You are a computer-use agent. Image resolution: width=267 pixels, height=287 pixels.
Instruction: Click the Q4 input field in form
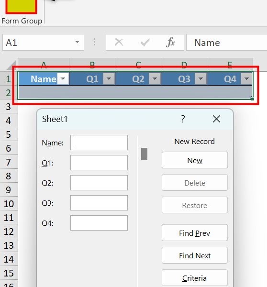click(x=99, y=223)
